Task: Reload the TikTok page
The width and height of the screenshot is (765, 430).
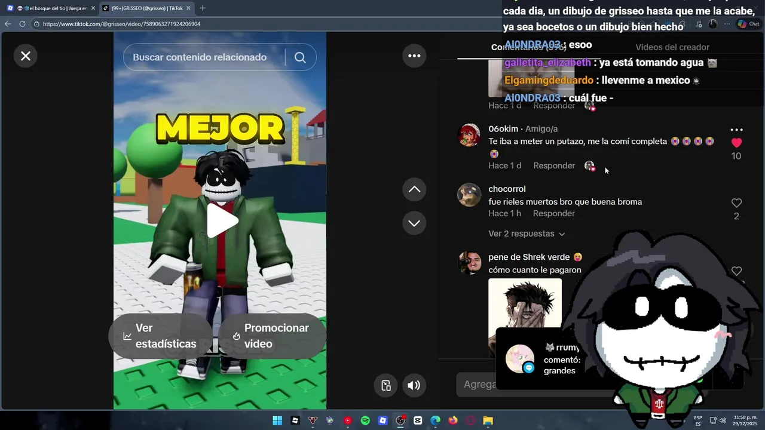Action: click(x=22, y=24)
